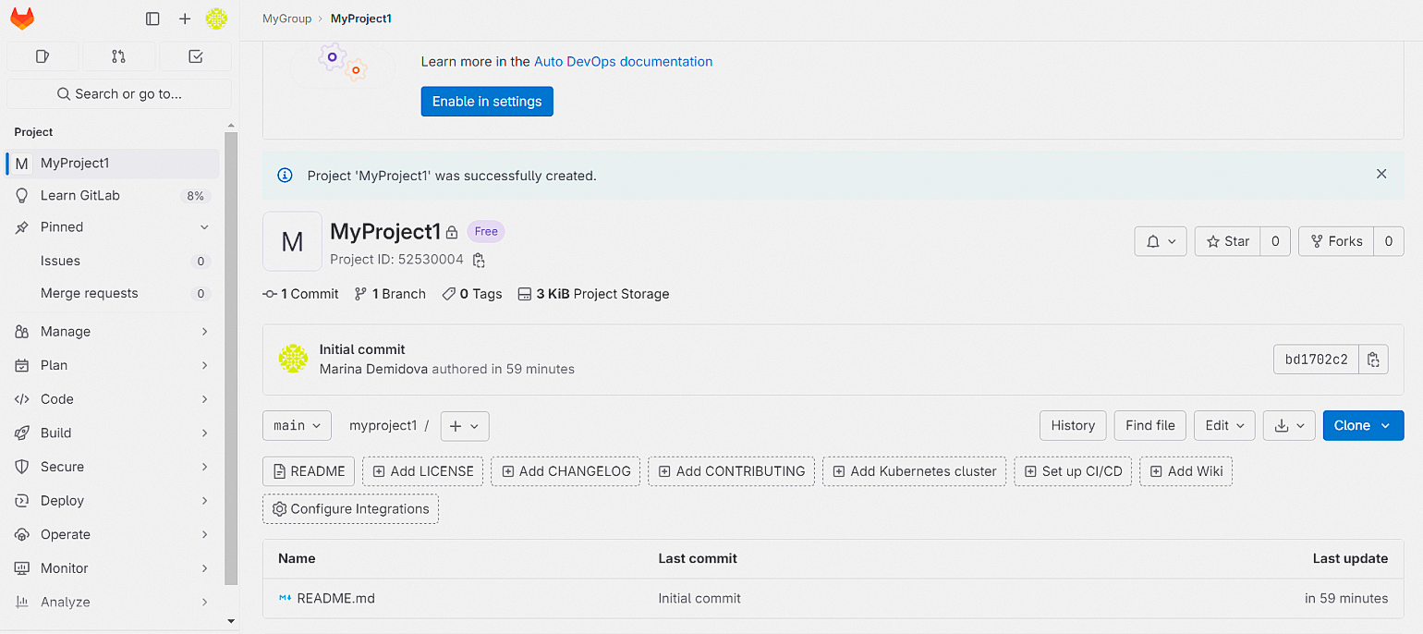The image size is (1423, 634).
Task: Open the user avatar menu
Action: pyautogui.click(x=216, y=18)
